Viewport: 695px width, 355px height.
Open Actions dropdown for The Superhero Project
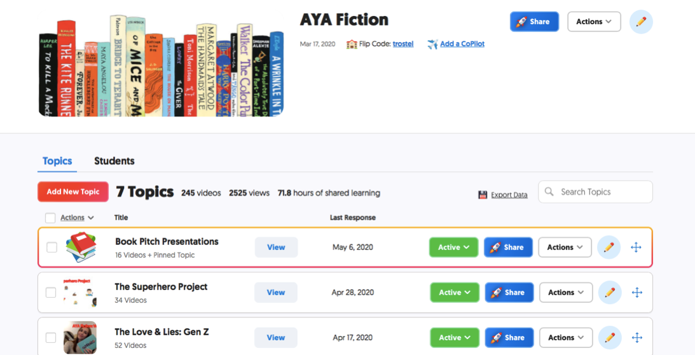[566, 293]
